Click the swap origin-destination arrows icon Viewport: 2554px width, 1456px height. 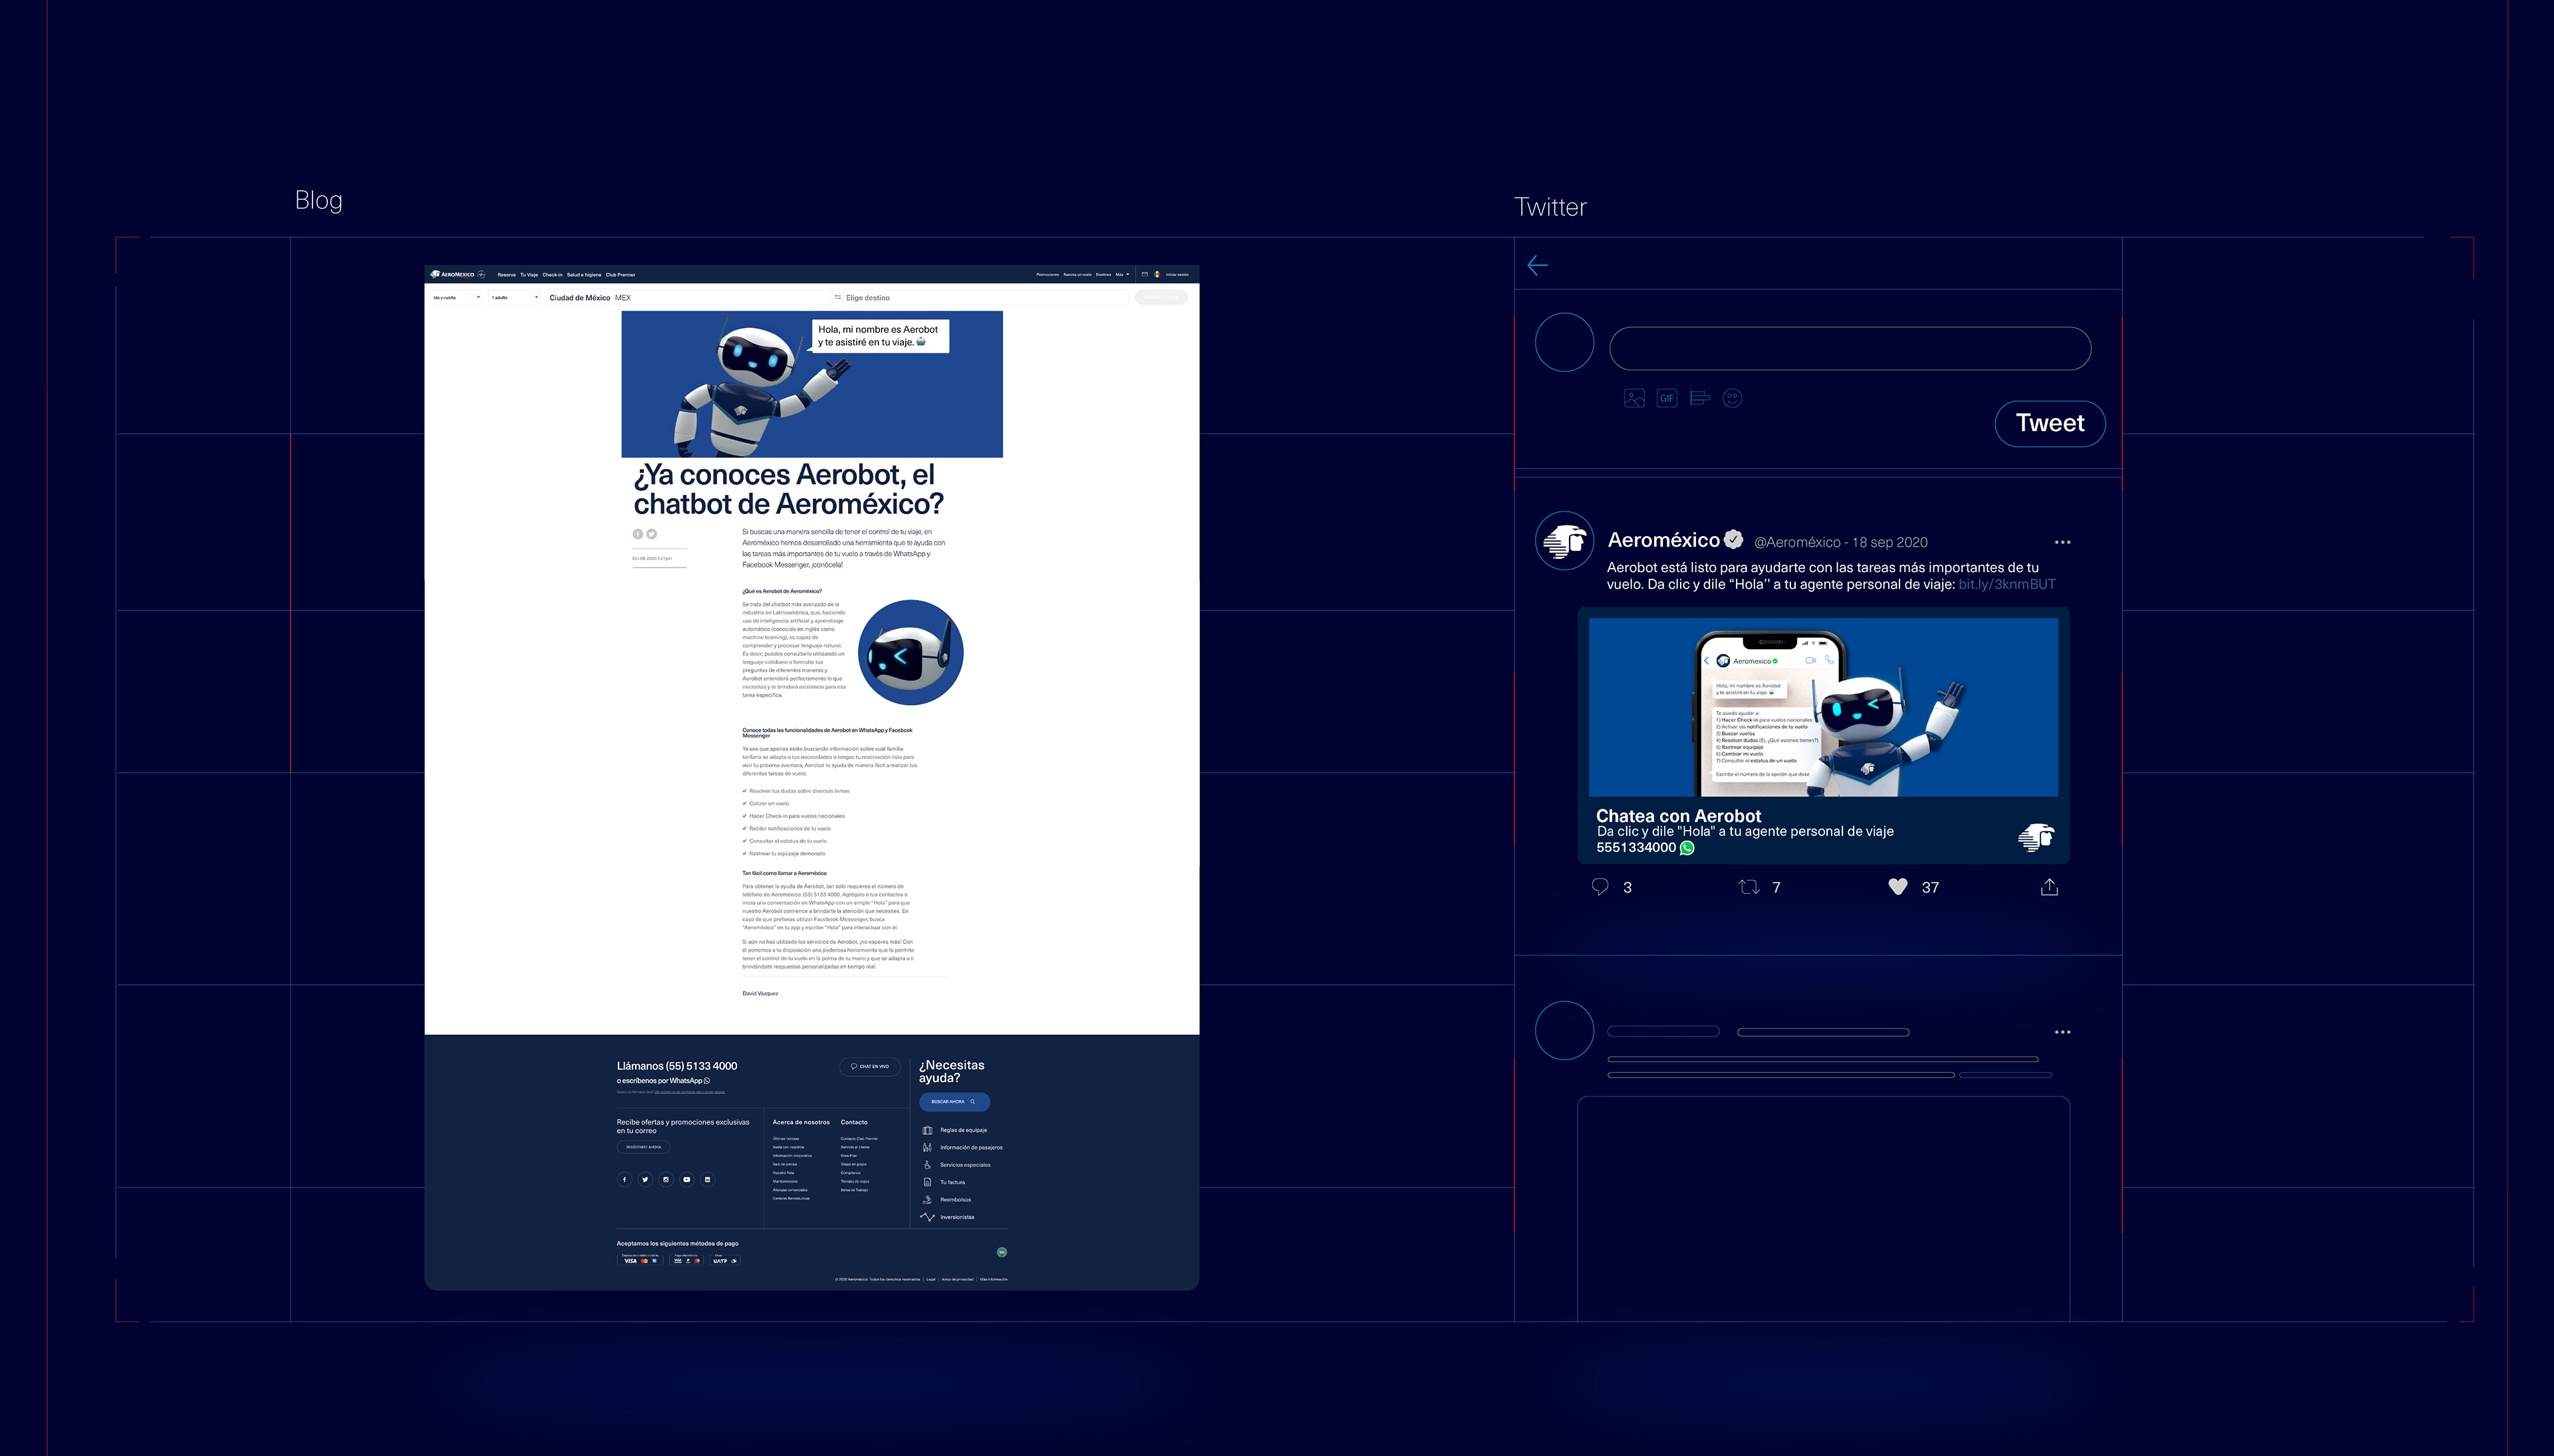click(837, 297)
